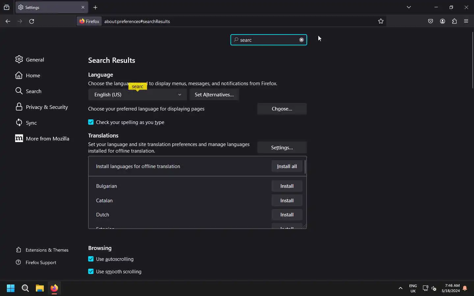Viewport: 474px width, 296px height.
Task: Toggle Check your spelling as you type
Action: 91,122
